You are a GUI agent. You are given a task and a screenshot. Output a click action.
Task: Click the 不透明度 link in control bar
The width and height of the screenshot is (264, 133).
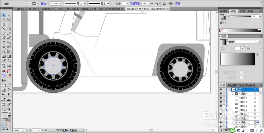coord(135,4)
